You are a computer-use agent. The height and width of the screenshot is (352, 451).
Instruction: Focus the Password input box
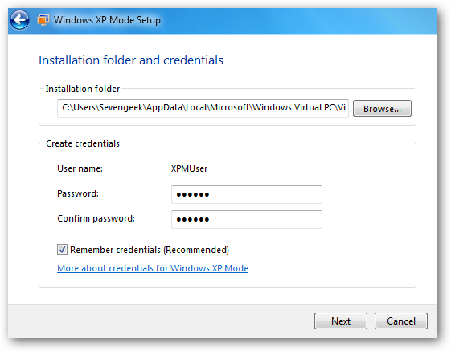pyautogui.click(x=247, y=194)
